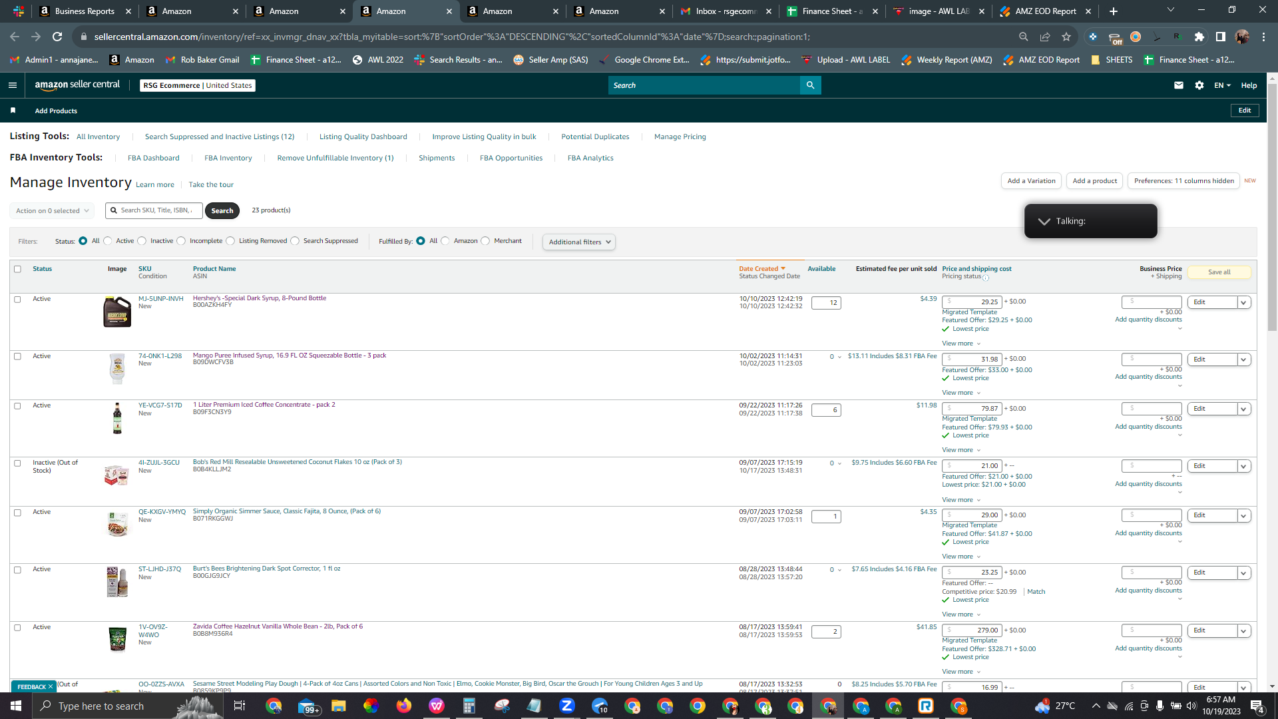Expand Edit dropdown for Iced Coffee Concentrate row
The height and width of the screenshot is (719, 1278).
[1243, 409]
